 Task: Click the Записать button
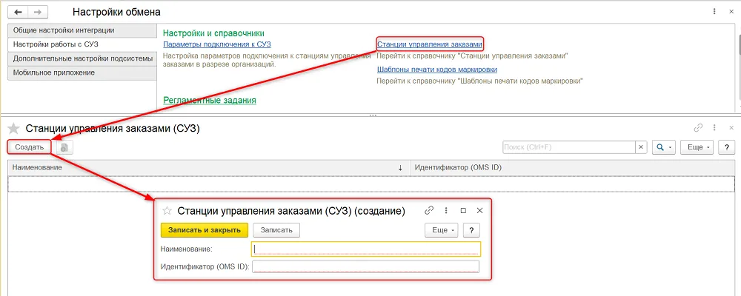click(277, 230)
